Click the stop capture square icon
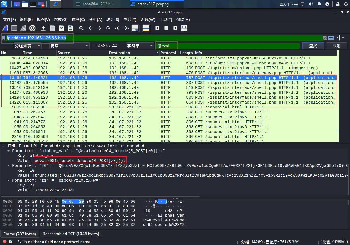 [14, 28]
